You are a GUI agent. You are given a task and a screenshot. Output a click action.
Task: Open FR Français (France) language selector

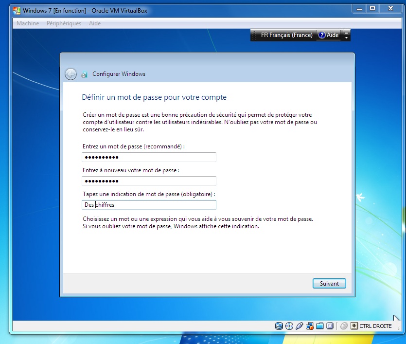point(286,35)
